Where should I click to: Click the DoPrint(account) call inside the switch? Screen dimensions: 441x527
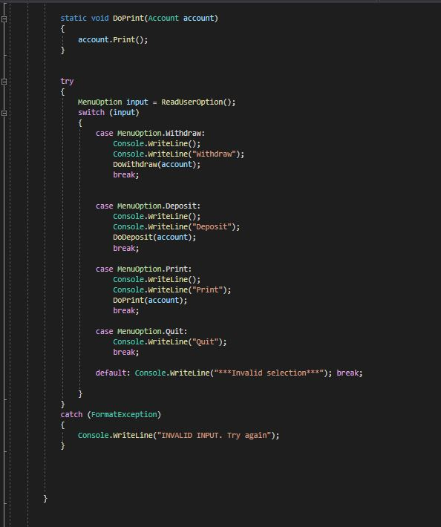pos(150,300)
